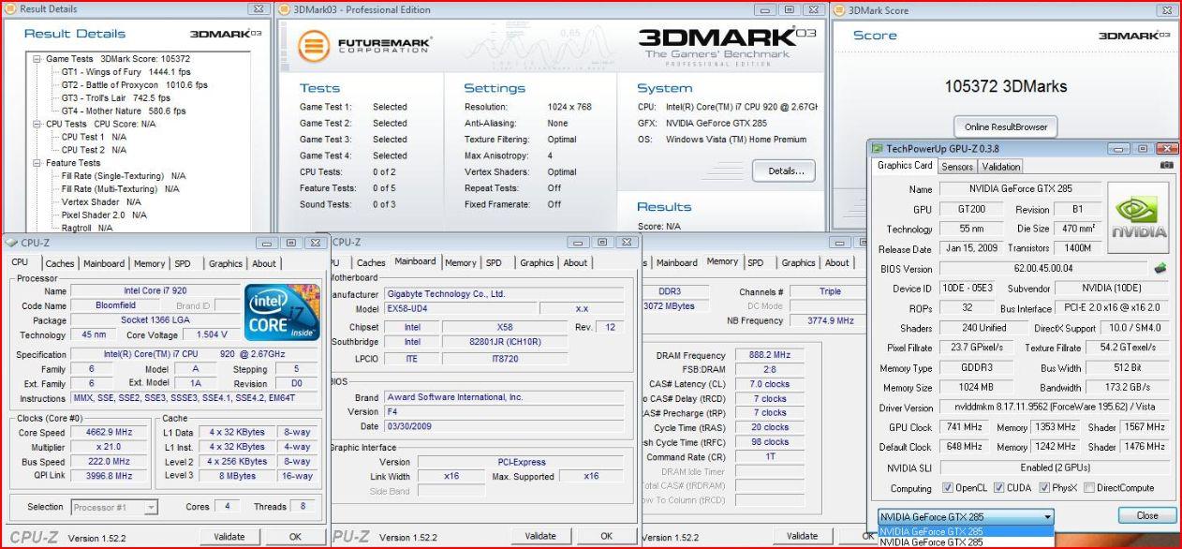This screenshot has height=549, width=1182.
Task: Open Graphics tab in middle CPU-Z window
Action: point(537,263)
